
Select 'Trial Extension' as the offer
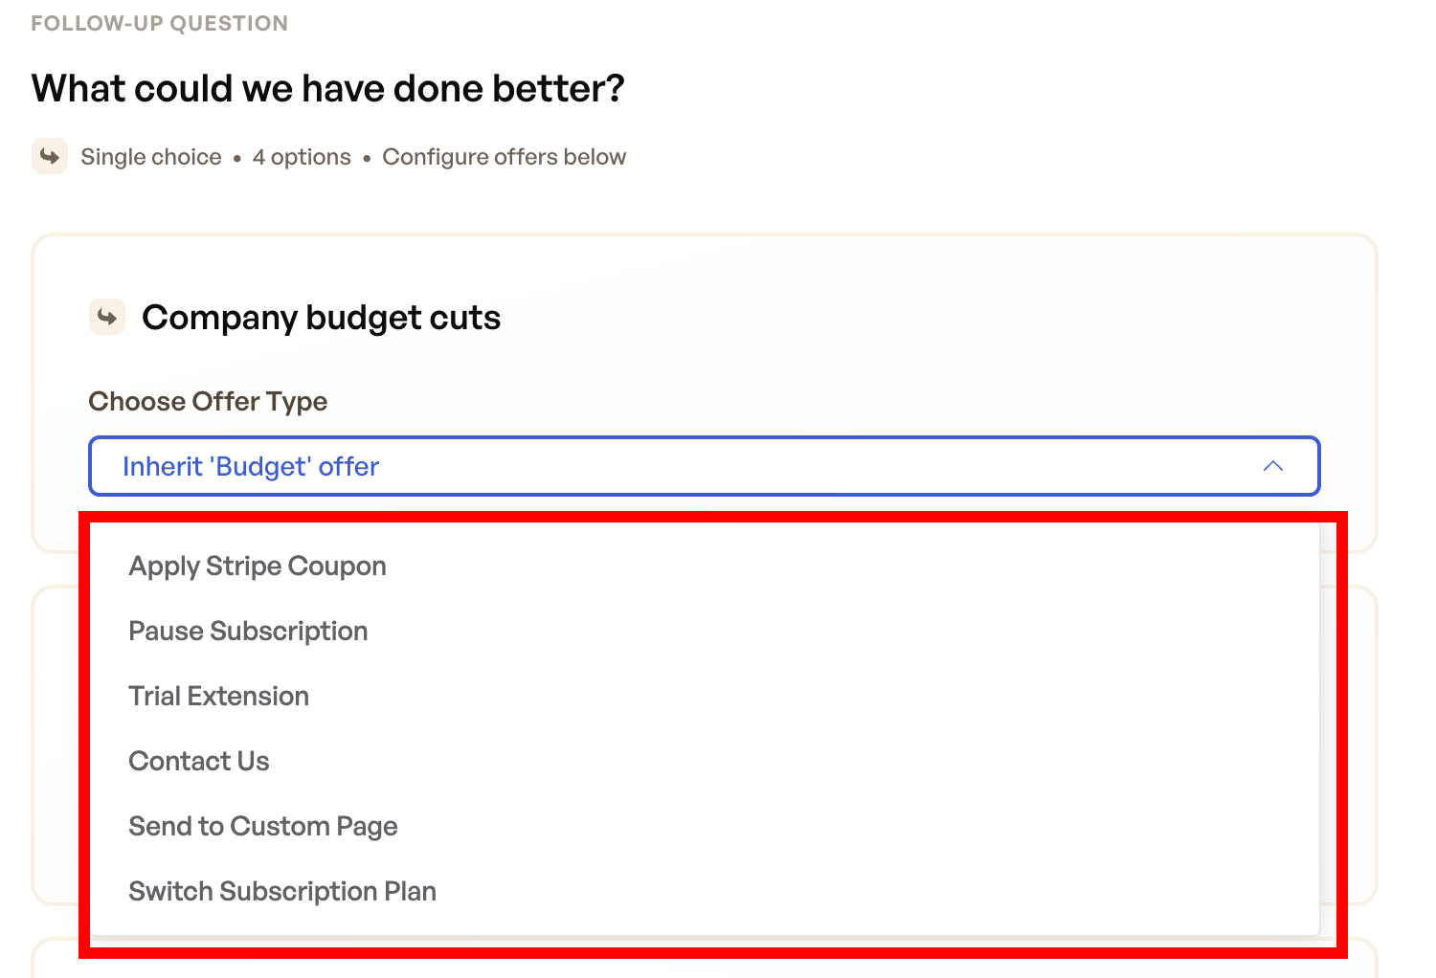pyautogui.click(x=218, y=696)
